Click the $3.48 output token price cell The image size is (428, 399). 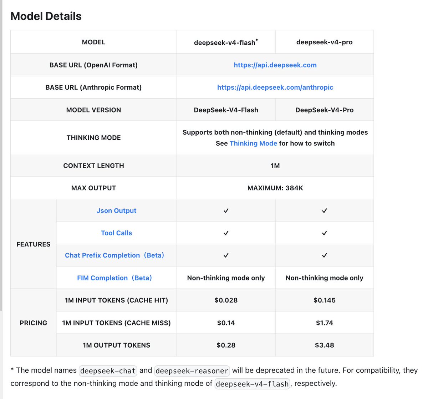coord(324,345)
